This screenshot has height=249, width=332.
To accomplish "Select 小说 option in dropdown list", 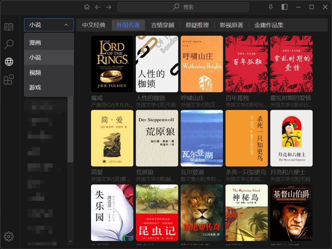I will (49, 57).
